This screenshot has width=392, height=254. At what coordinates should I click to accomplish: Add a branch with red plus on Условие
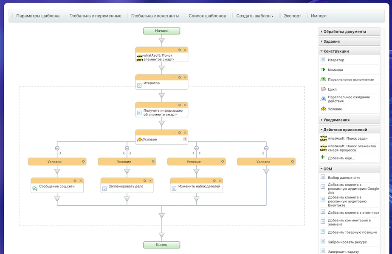[185, 139]
